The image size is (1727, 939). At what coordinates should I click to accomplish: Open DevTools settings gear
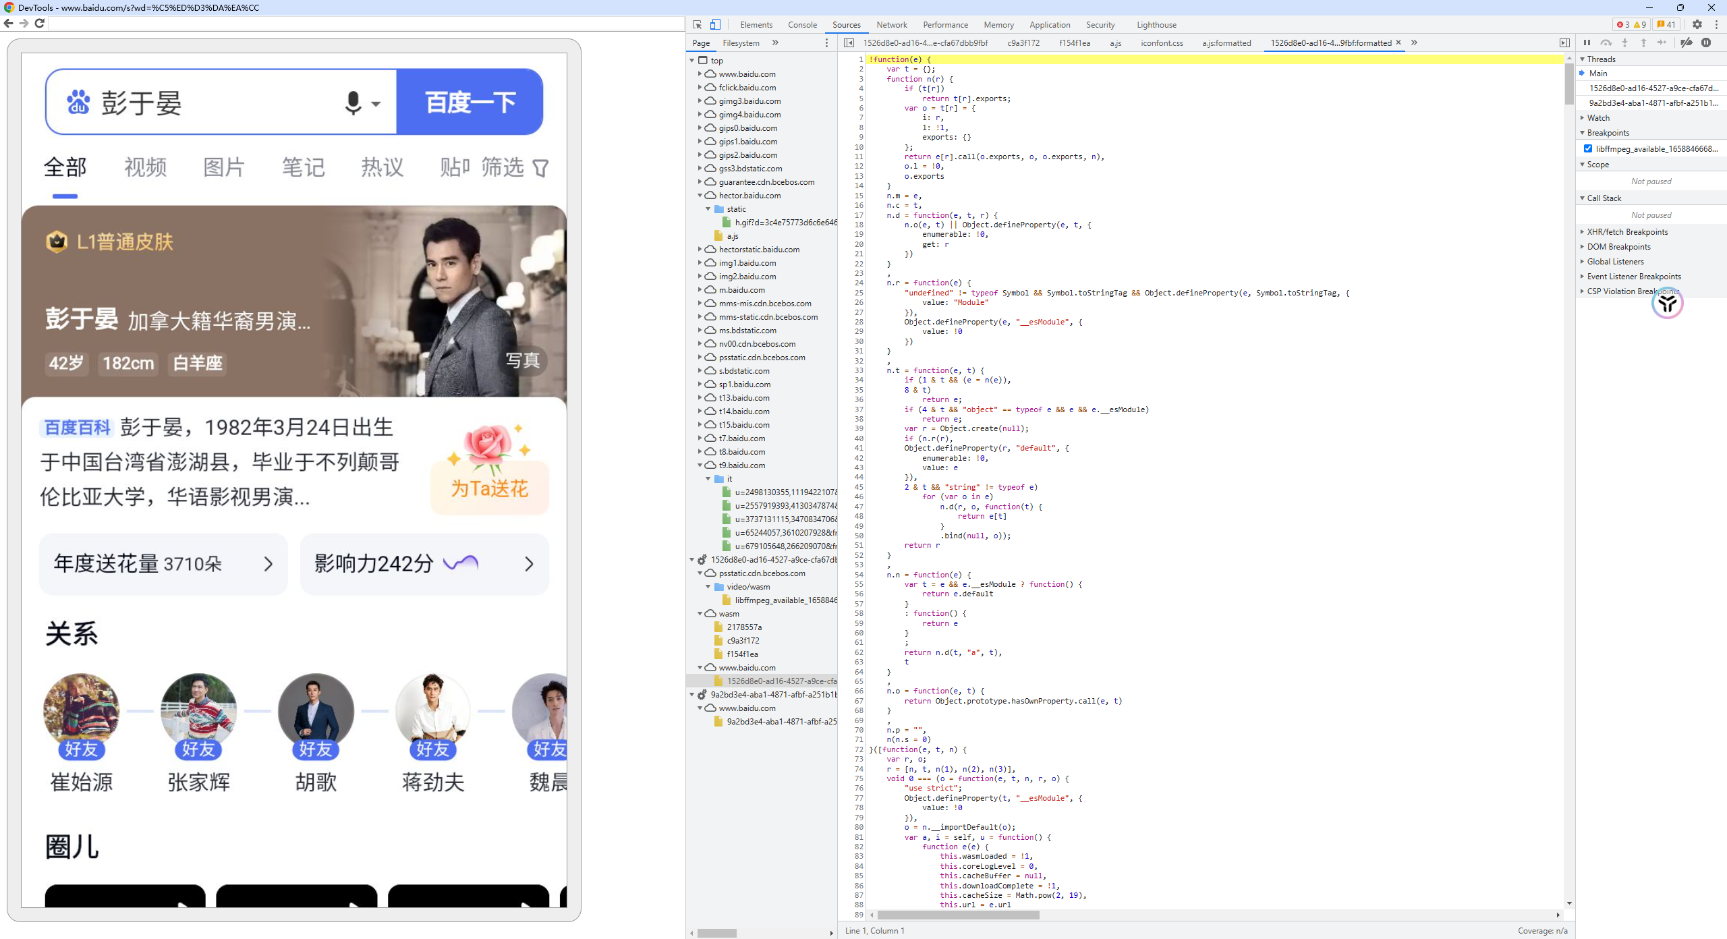pos(1697,24)
